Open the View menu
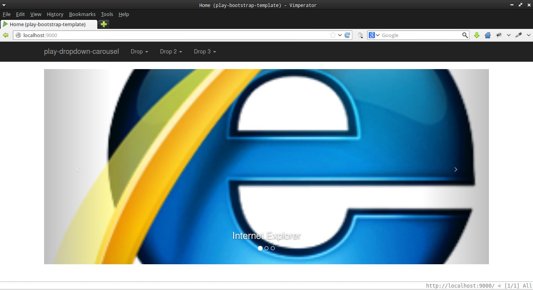Viewport: 533px width, 290px height. point(36,14)
